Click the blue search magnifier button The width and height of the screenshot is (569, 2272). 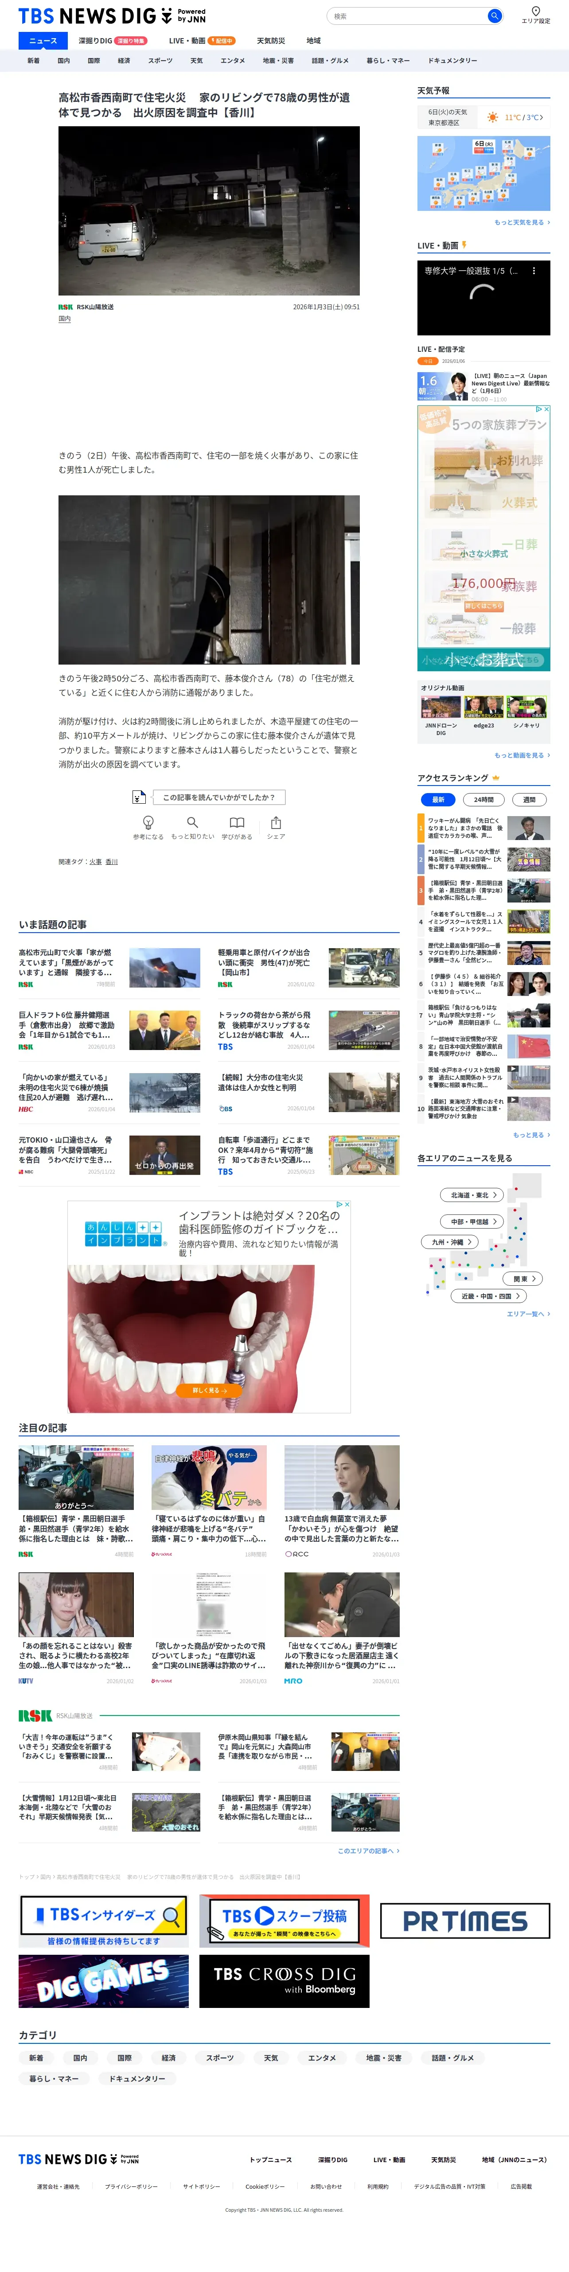[x=495, y=16]
